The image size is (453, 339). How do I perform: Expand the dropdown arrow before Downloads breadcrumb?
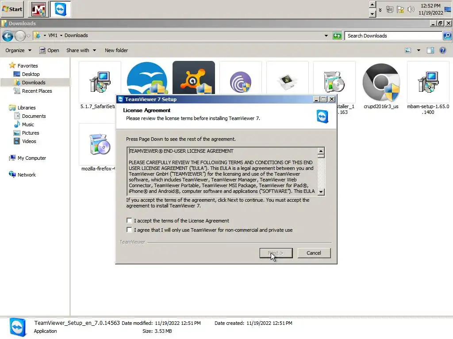[x=61, y=35]
